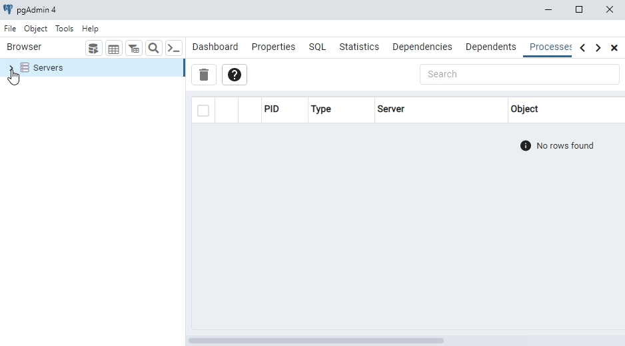Select the Servers item in the Browser tree
This screenshot has height=346, width=625.
(x=48, y=68)
